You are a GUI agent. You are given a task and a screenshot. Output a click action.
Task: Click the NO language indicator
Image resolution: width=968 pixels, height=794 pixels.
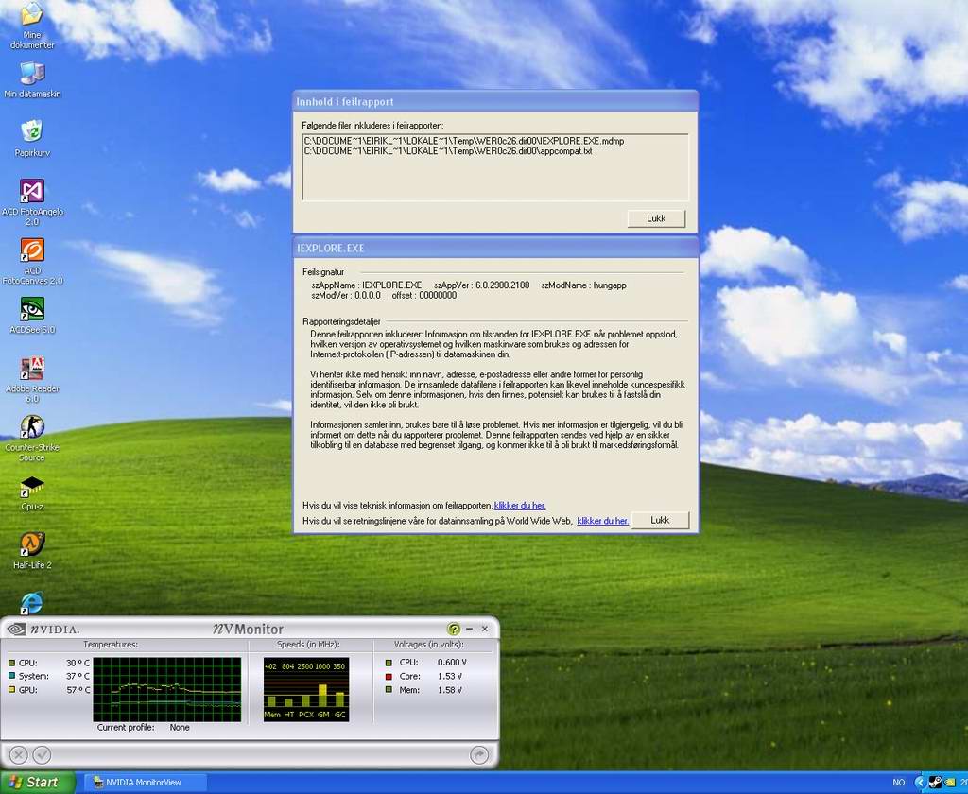point(899,783)
